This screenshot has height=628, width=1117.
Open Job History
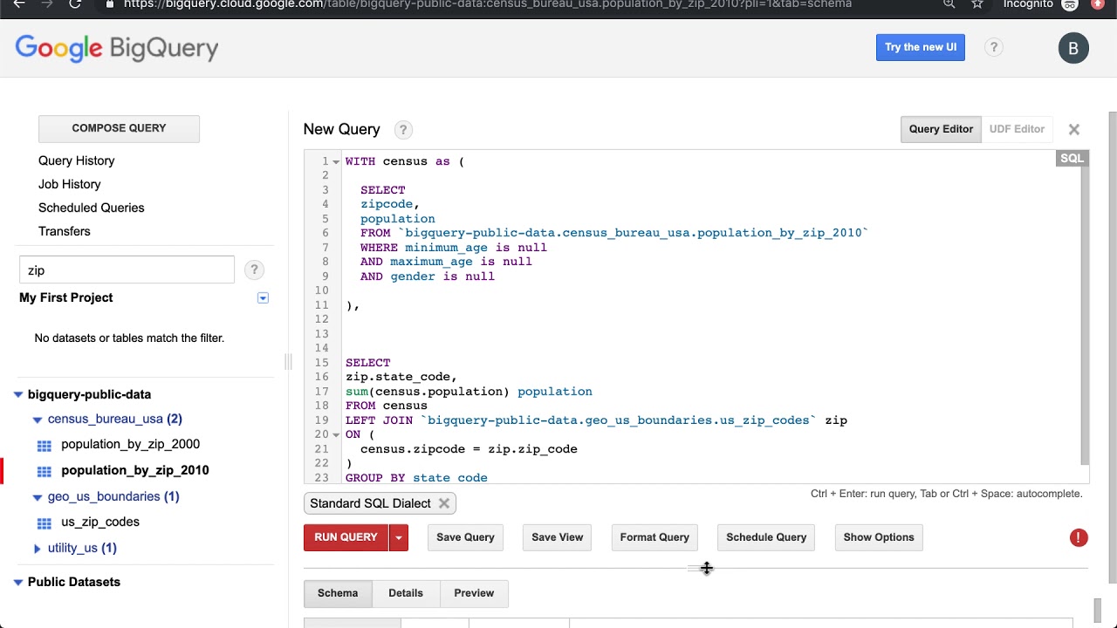(x=69, y=184)
